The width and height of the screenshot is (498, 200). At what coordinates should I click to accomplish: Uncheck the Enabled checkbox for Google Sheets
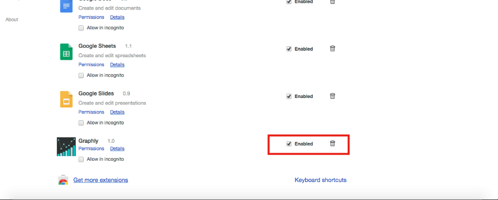pyautogui.click(x=289, y=49)
